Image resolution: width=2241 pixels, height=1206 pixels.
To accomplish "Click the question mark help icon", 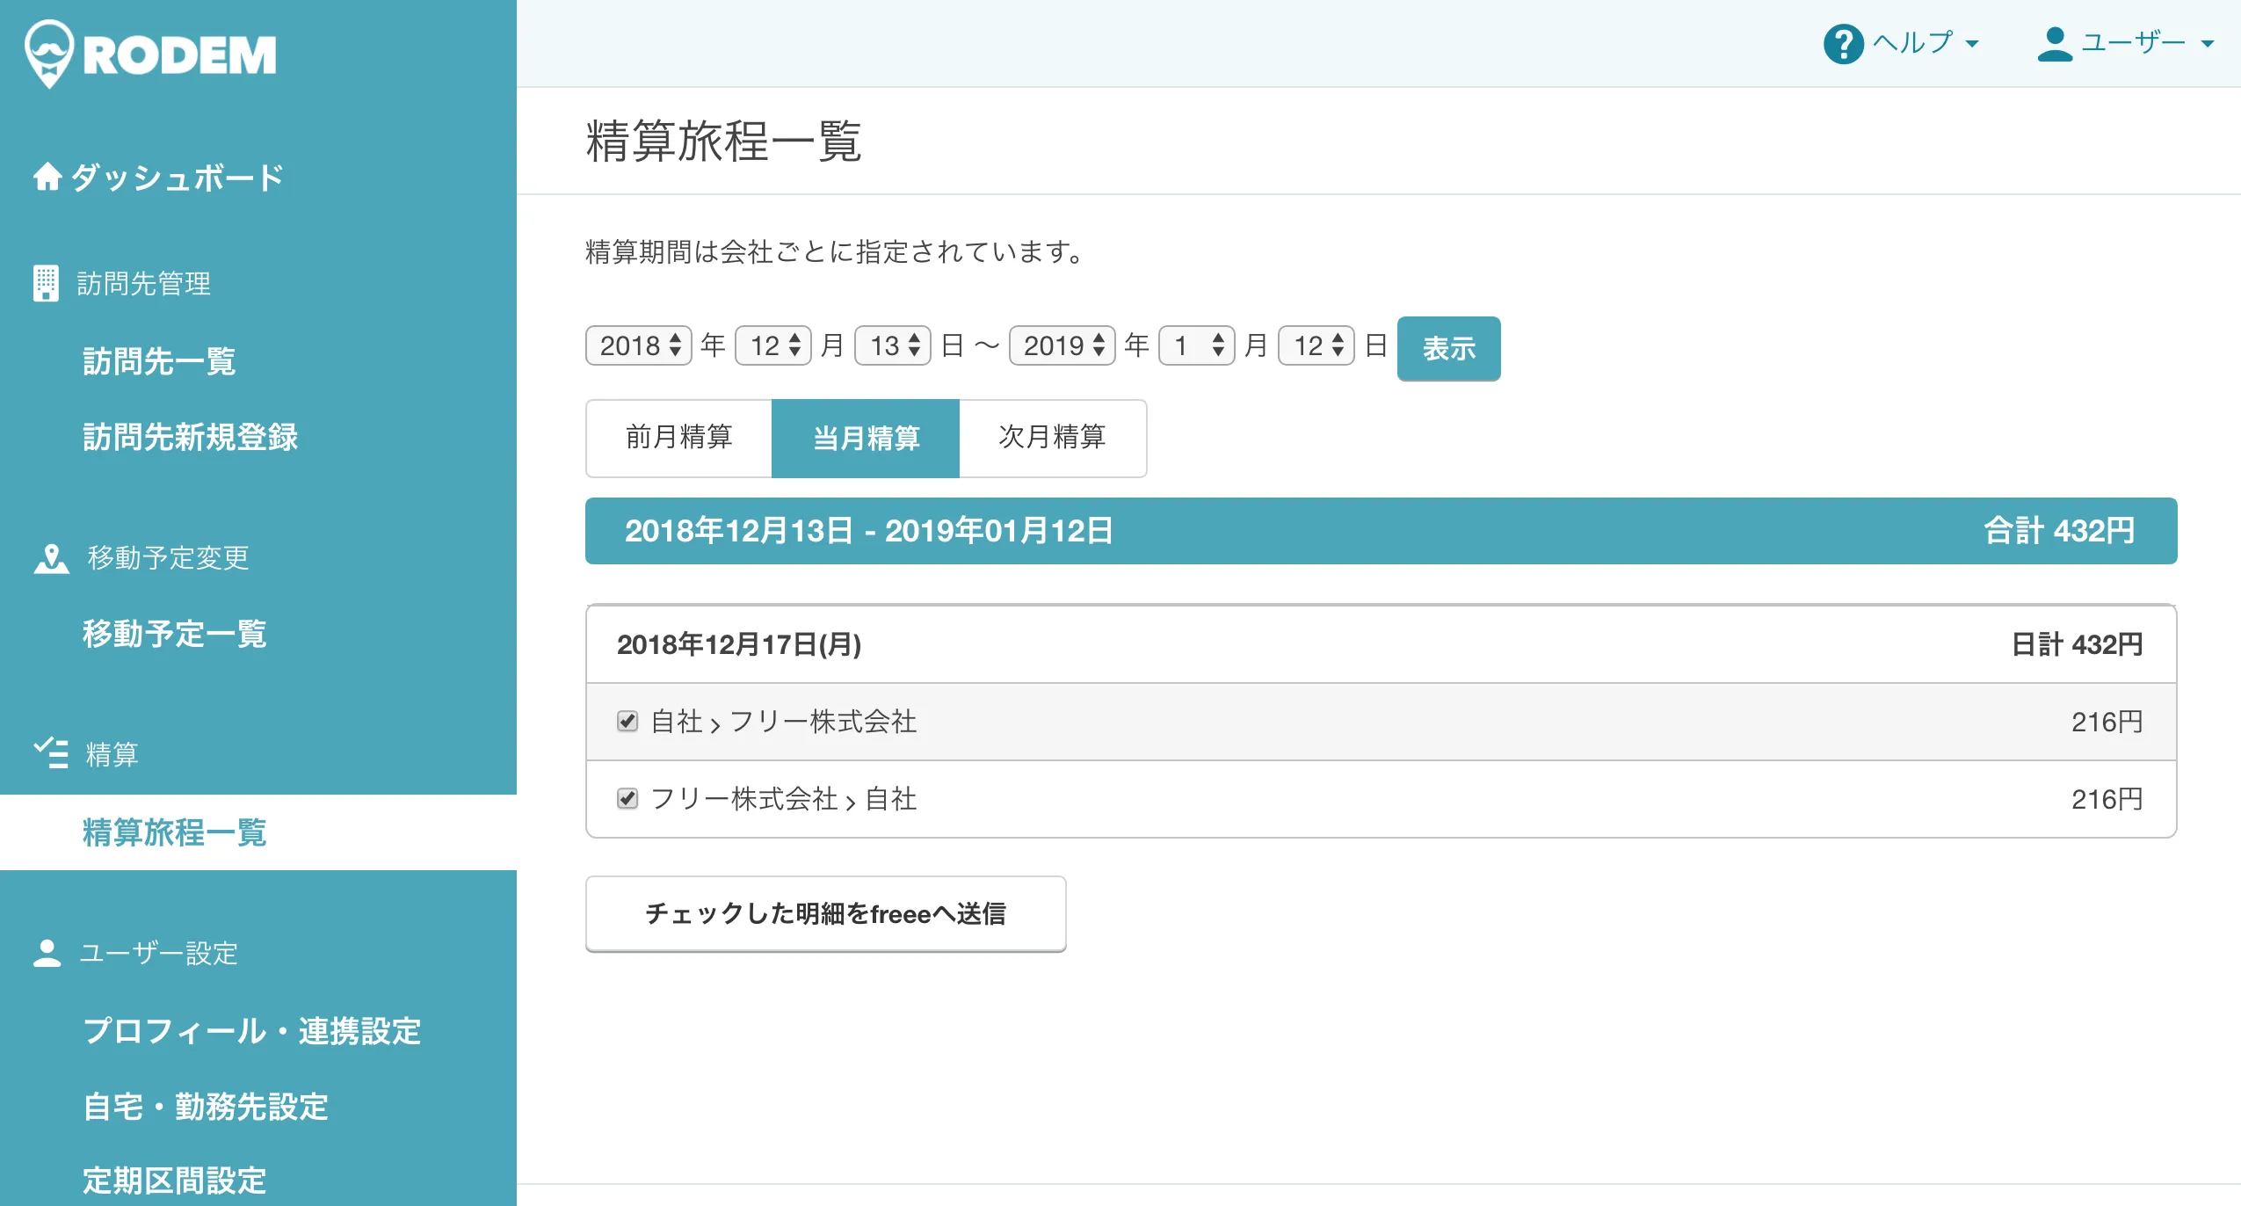I will [1843, 43].
